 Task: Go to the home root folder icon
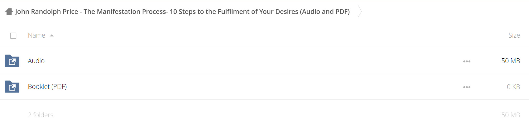(9, 12)
